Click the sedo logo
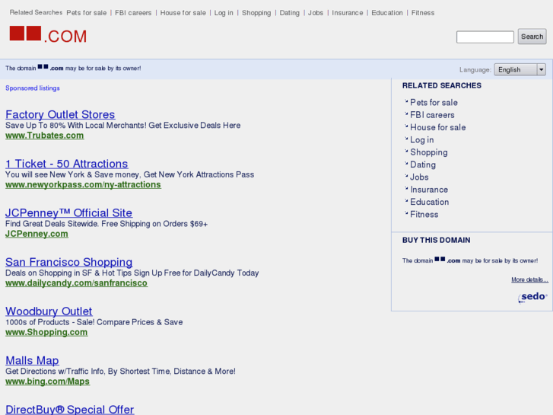553x415 pixels. click(x=532, y=297)
